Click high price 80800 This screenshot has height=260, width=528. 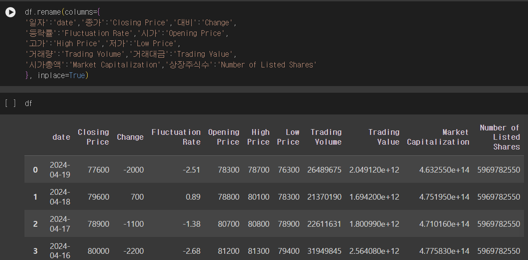coord(258,224)
